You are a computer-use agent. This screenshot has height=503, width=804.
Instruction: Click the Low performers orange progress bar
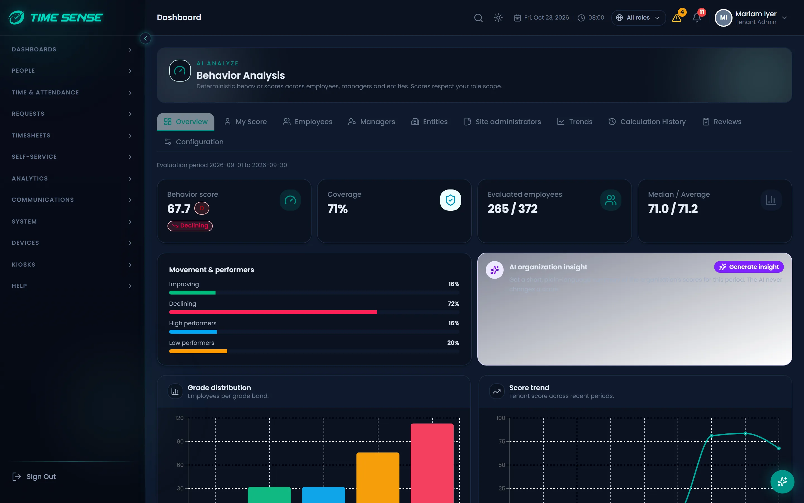tap(198, 351)
